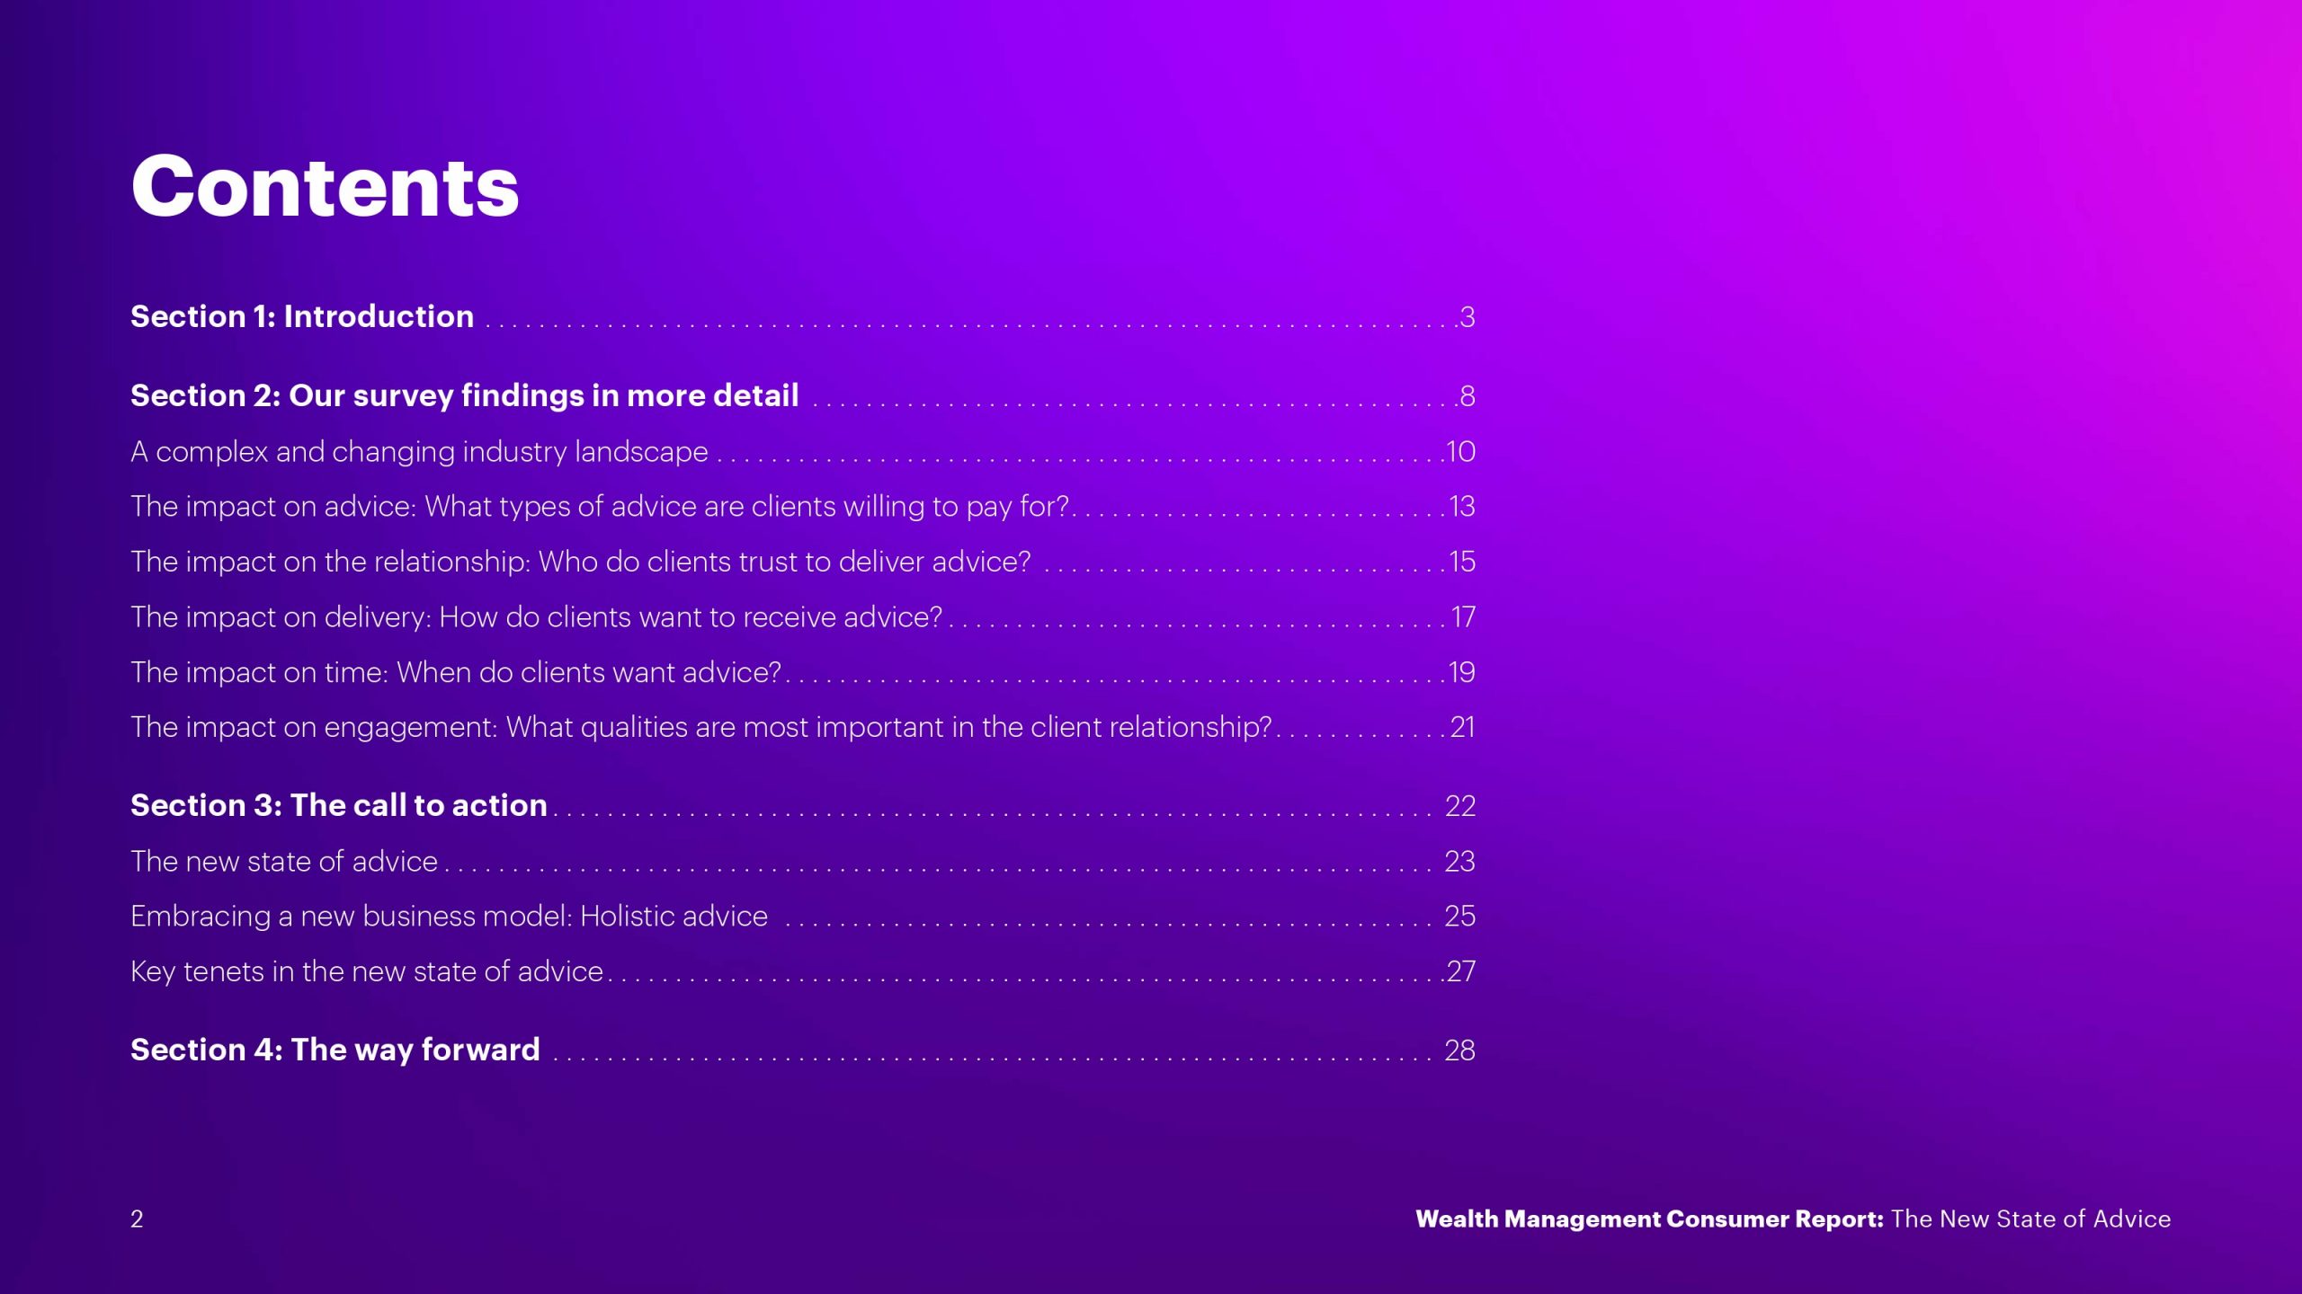Click page number 10 in contents list
The image size is (2302, 1294).
tap(1460, 452)
